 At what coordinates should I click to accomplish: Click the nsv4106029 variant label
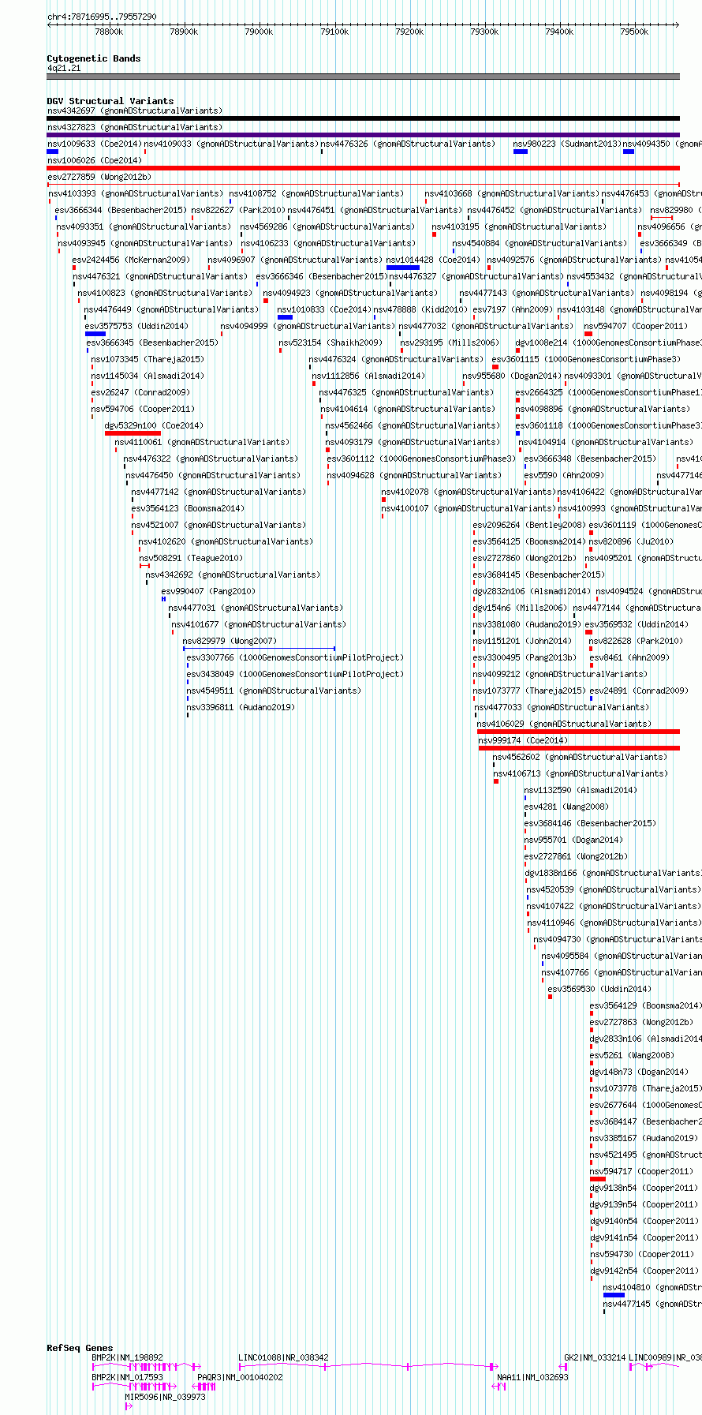pyautogui.click(x=564, y=724)
